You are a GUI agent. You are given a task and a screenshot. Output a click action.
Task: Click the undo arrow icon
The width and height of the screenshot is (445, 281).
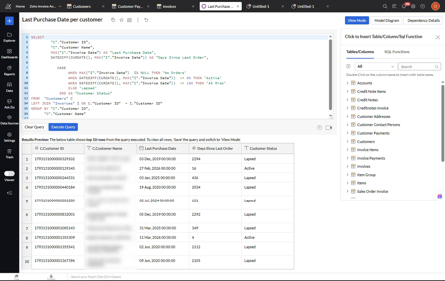tap(146, 20)
